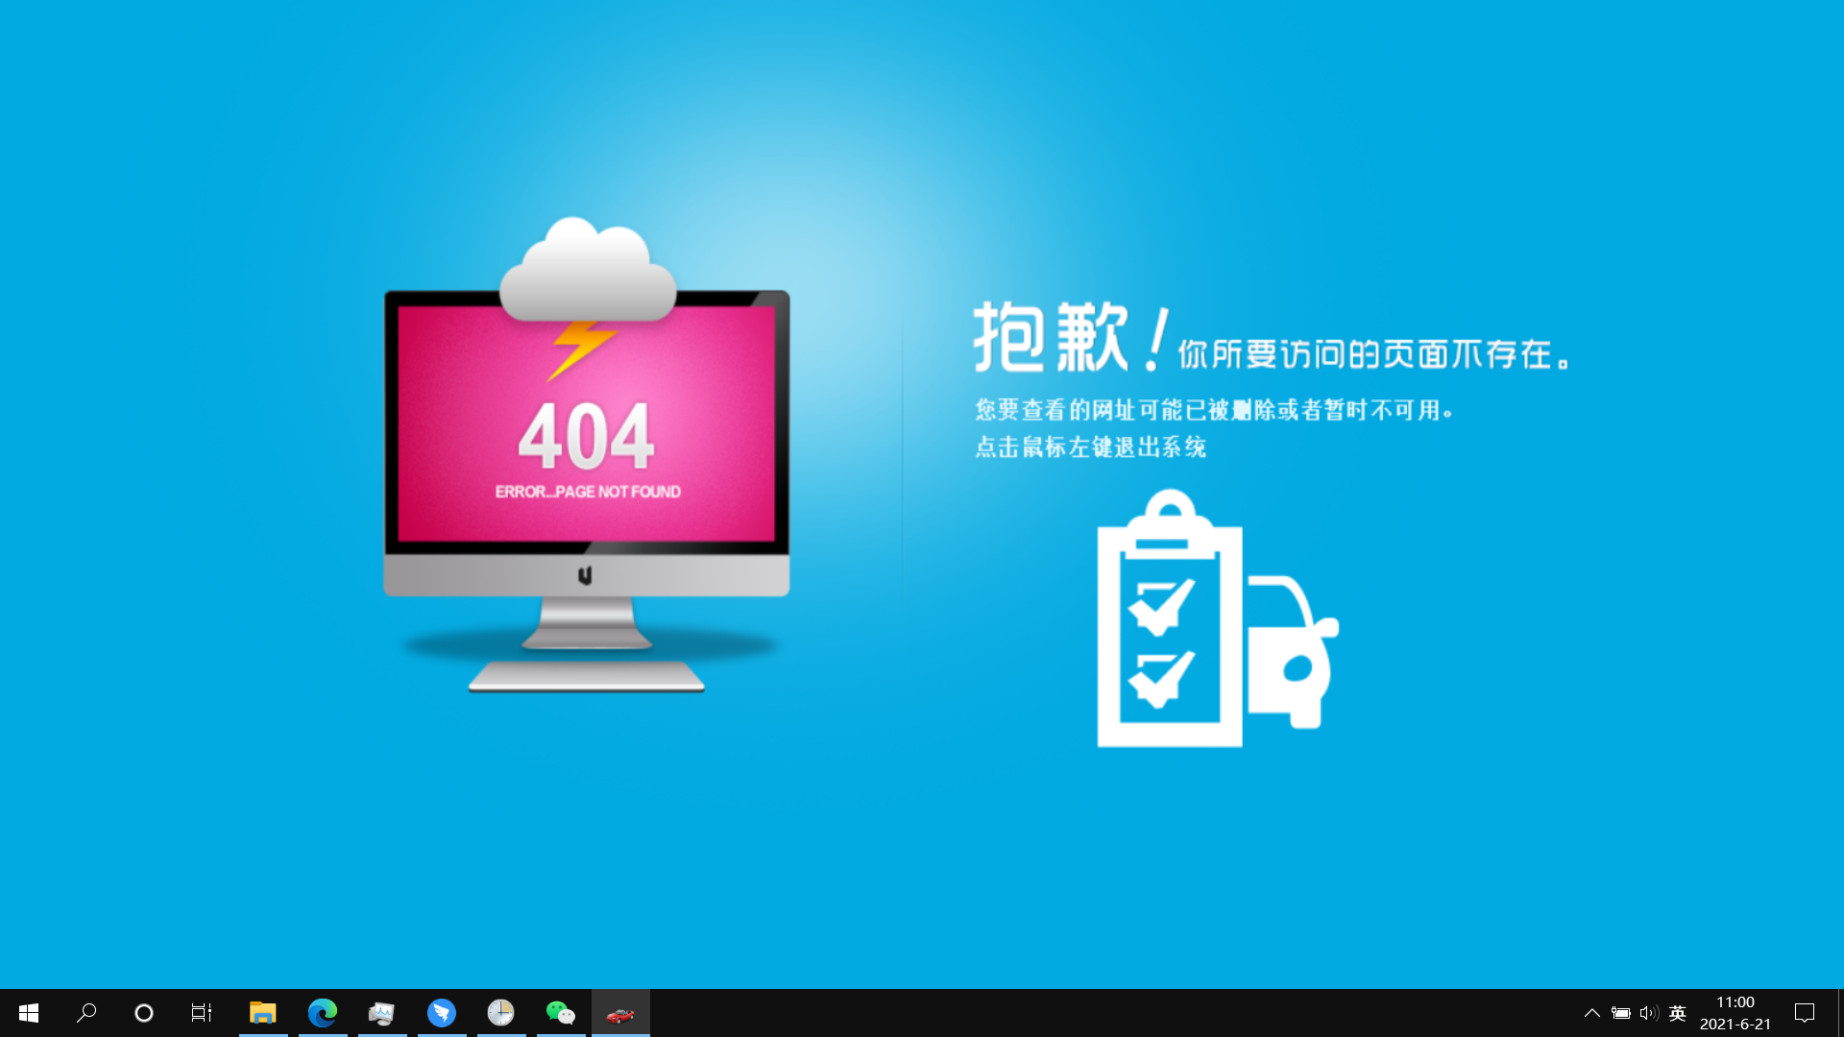Click the battery power status icon
The width and height of the screenshot is (1844, 1037).
(x=1621, y=1013)
